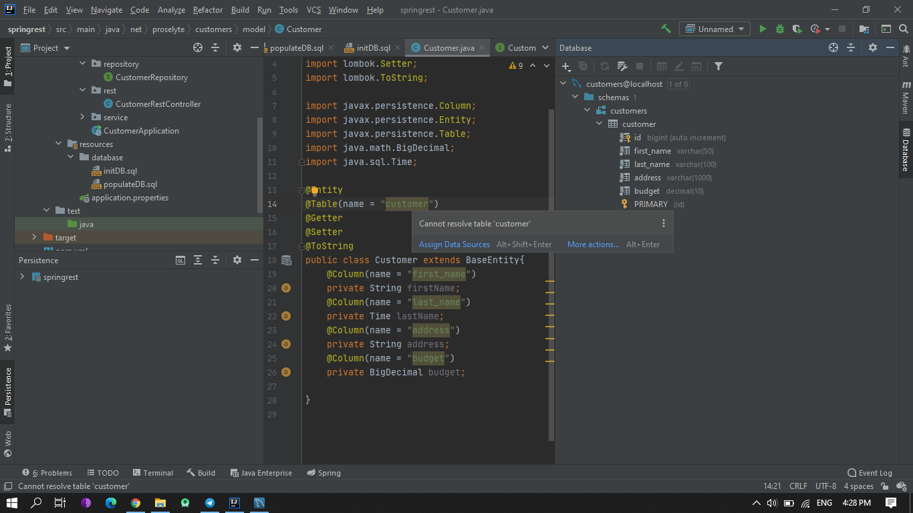Click More actions... in the tooltip
The height and width of the screenshot is (513, 913).
point(594,244)
